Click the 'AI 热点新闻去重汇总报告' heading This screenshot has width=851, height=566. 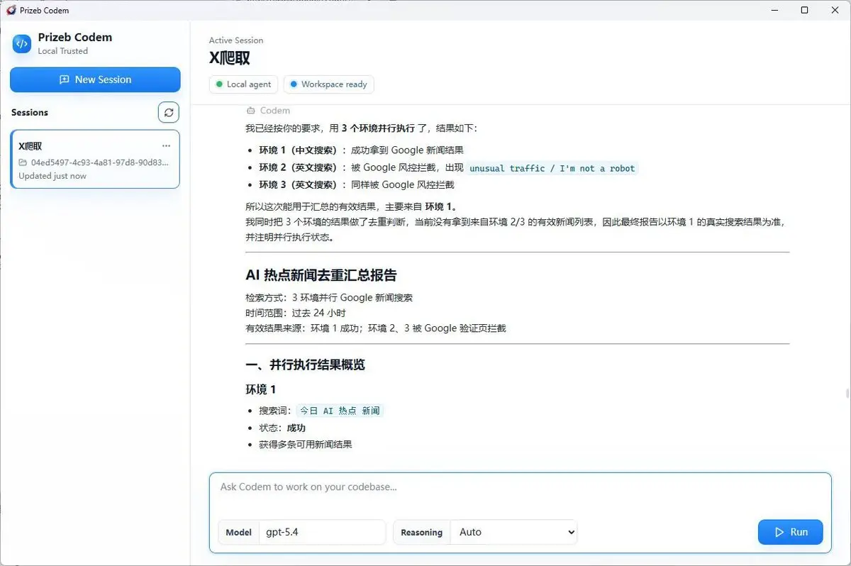pos(321,275)
